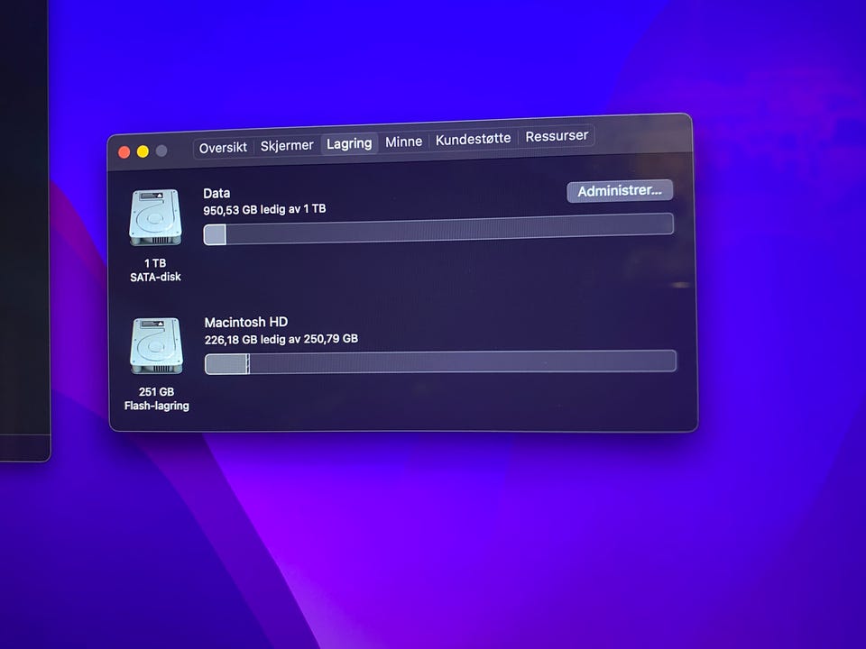Click '226,18 GB ledig av 250,79 GB' text

point(281,339)
